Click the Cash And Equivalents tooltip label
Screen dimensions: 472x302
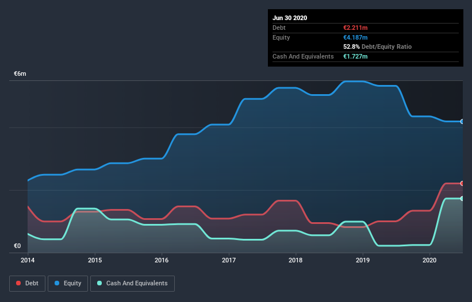click(x=303, y=56)
